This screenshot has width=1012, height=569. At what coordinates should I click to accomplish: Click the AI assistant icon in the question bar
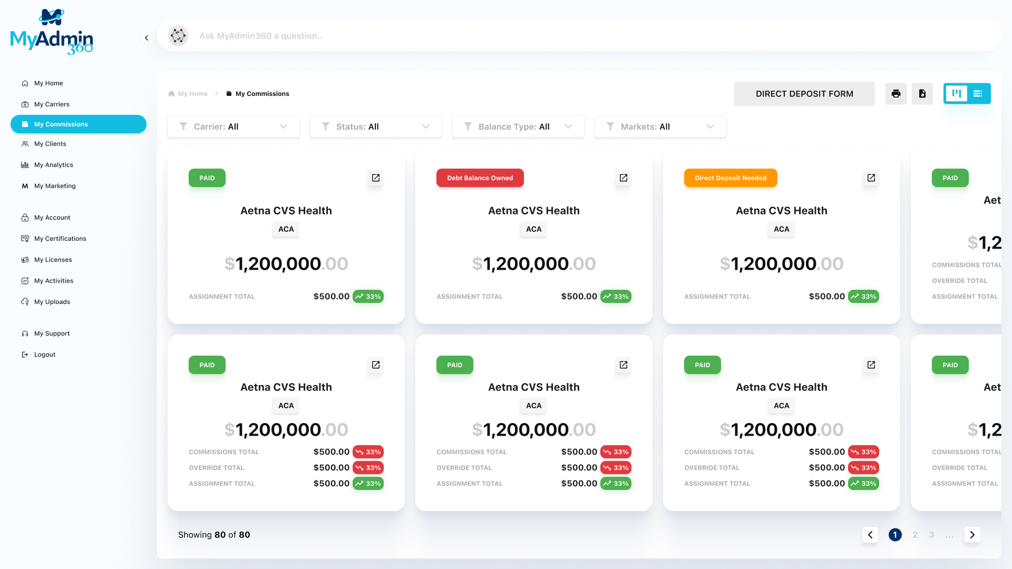(x=178, y=36)
